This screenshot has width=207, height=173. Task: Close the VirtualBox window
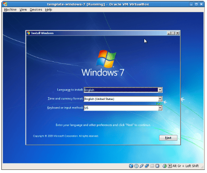[x=202, y=4]
